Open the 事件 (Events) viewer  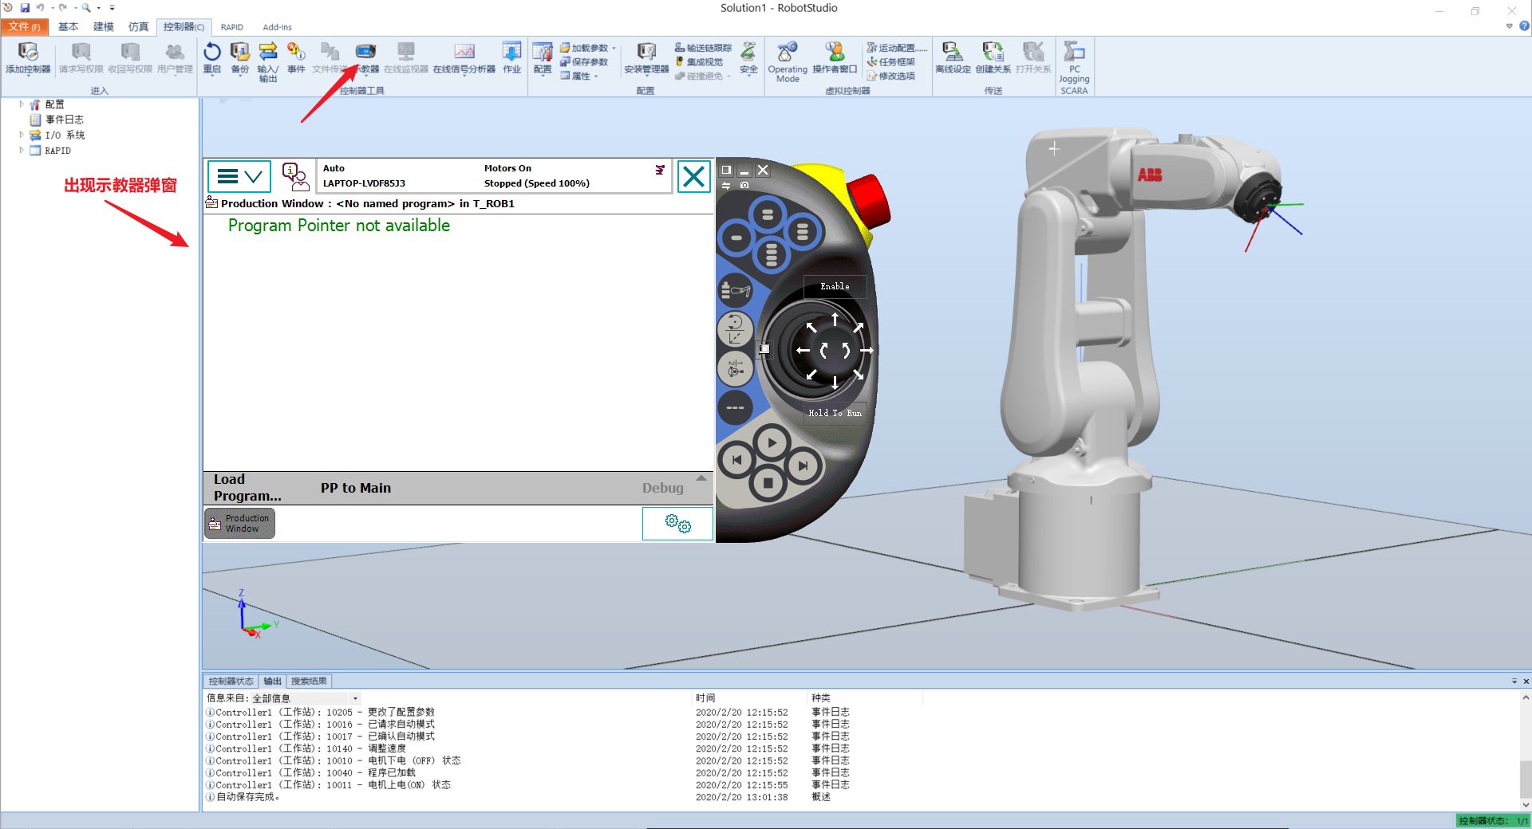click(296, 57)
